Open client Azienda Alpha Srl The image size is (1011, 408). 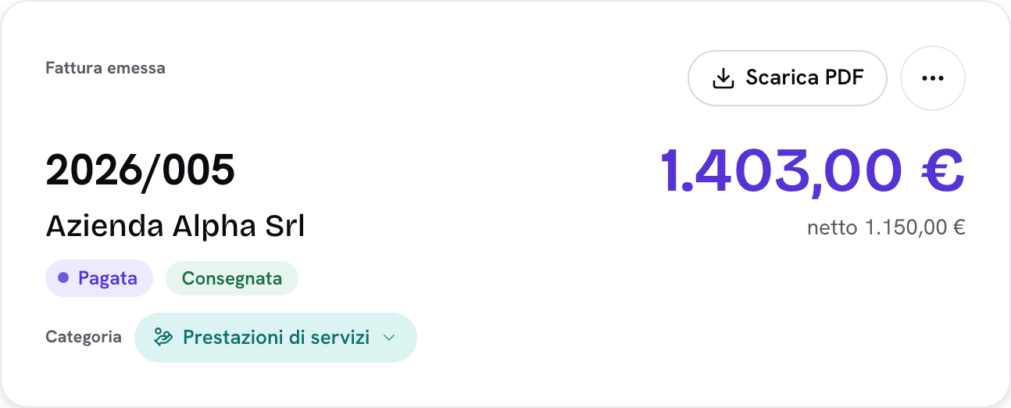176,226
